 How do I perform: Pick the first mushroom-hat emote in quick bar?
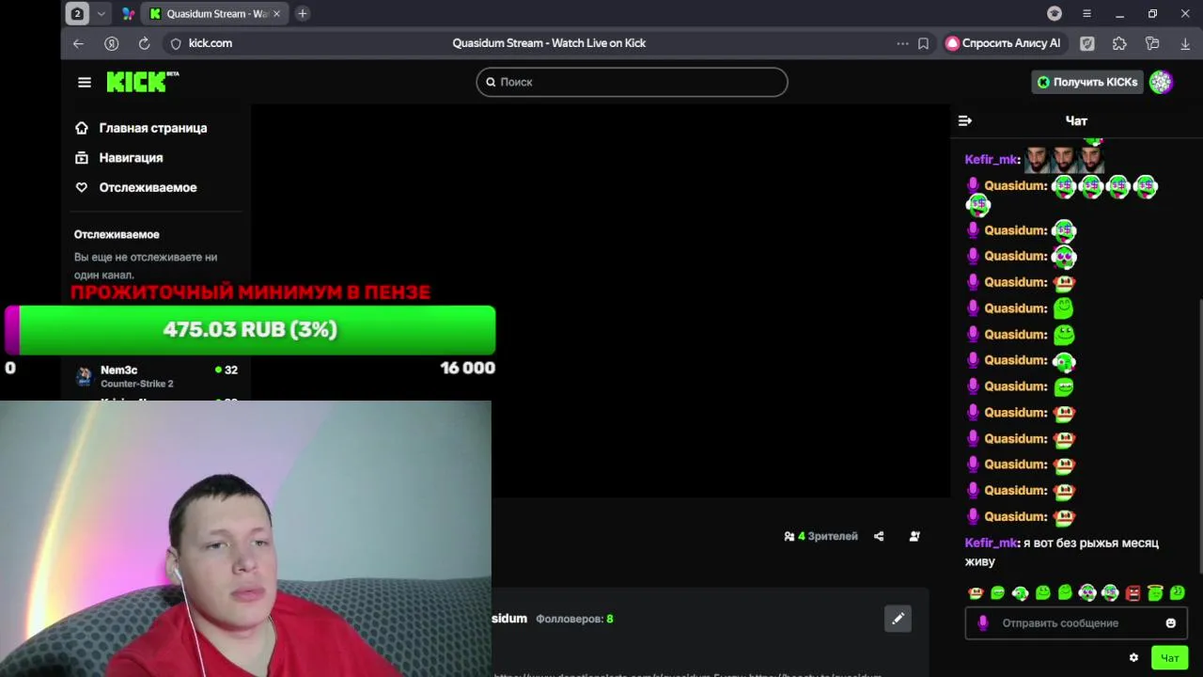click(x=976, y=592)
